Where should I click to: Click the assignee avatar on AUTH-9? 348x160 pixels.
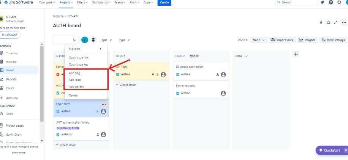tap(103, 111)
